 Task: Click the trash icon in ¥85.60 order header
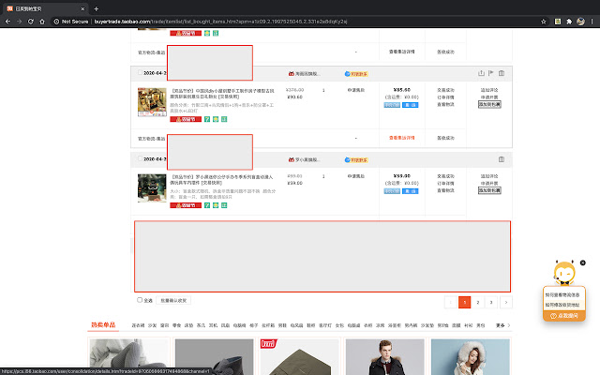click(502, 73)
